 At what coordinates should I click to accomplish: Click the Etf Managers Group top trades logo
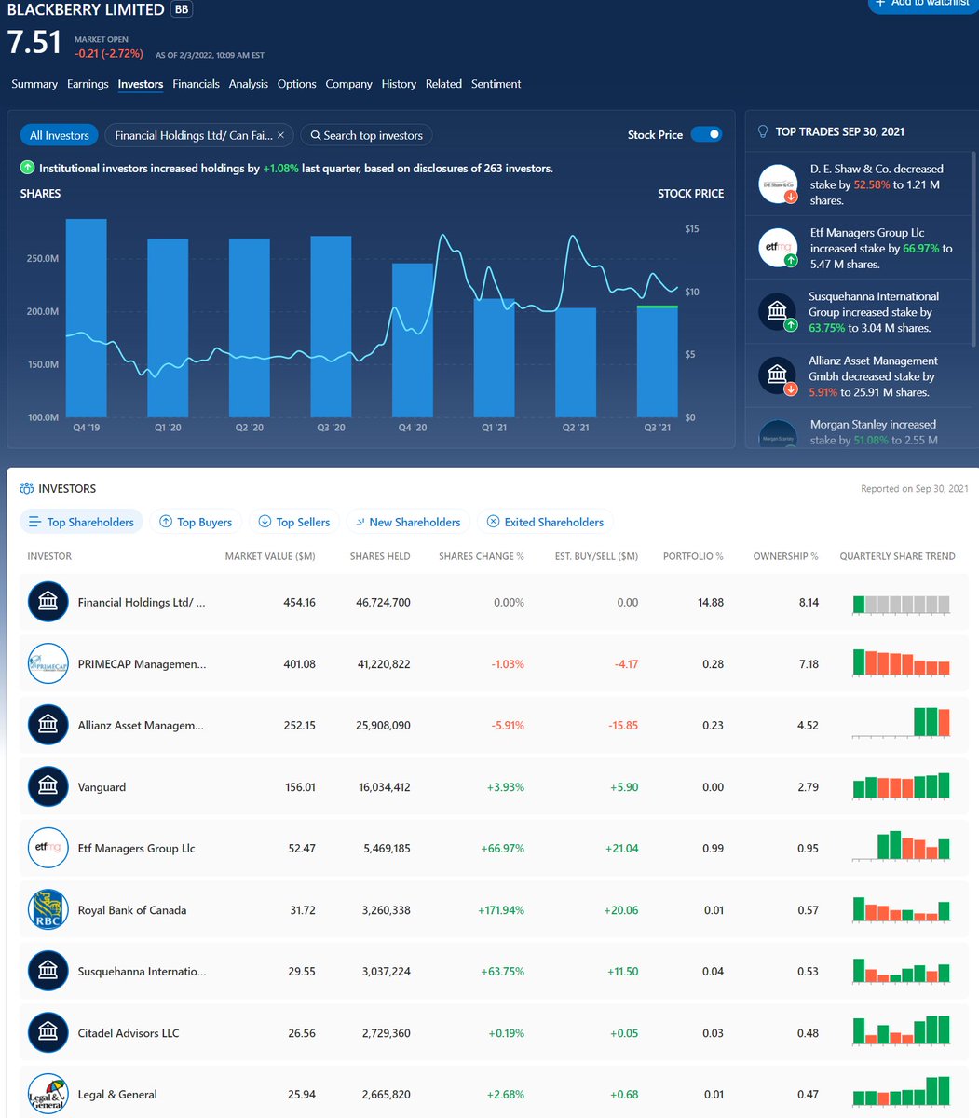777,248
